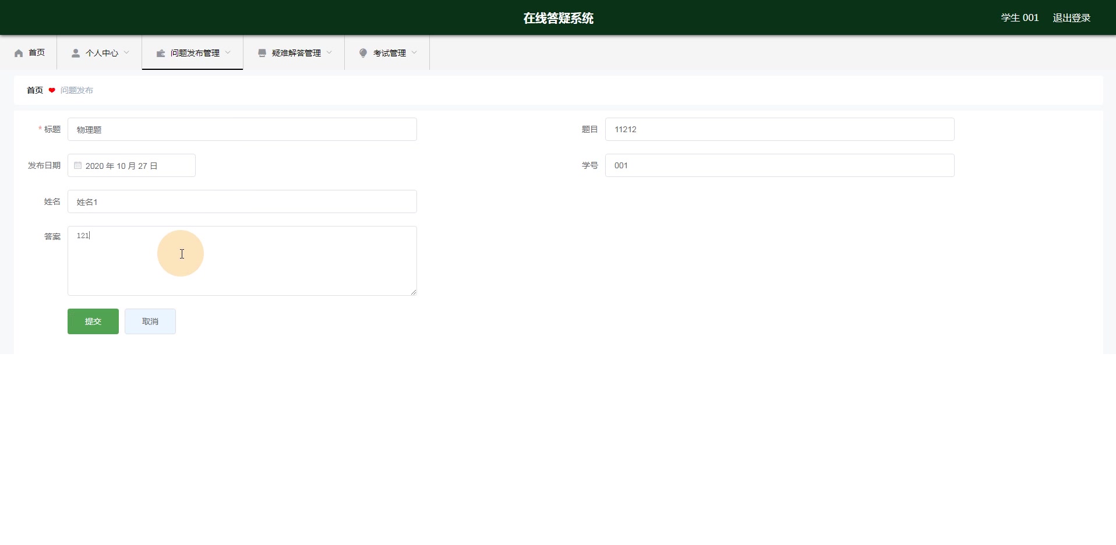Screen dimensions: 1116x545
Task: Click the person icon beside 个人中心
Action: pyautogui.click(x=76, y=53)
